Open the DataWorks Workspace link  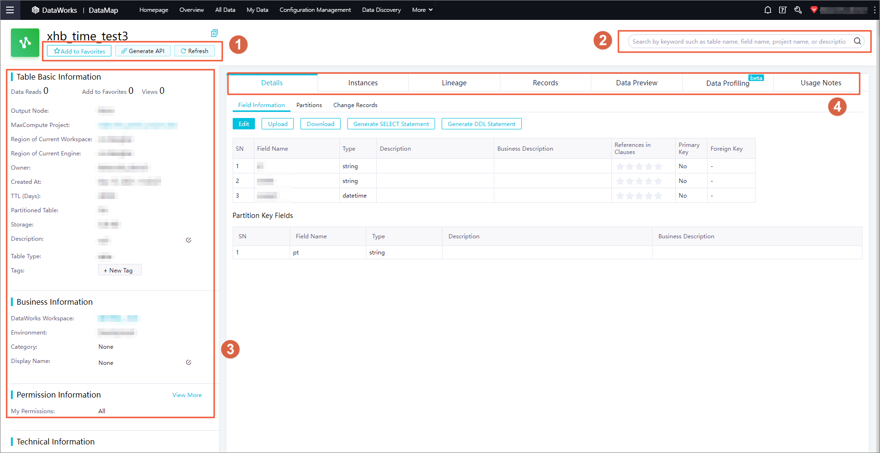pyautogui.click(x=118, y=318)
